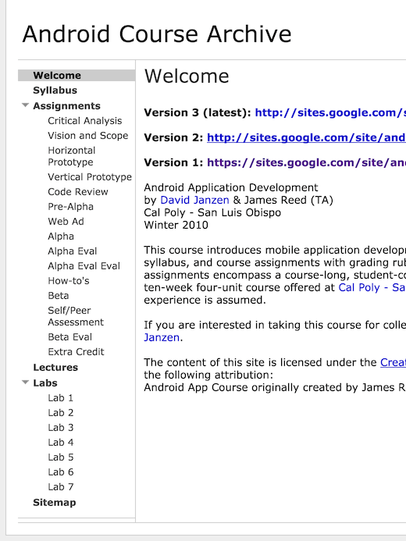Collapse the Assignments section triangle
This screenshot has width=406, height=541.
[x=25, y=105]
